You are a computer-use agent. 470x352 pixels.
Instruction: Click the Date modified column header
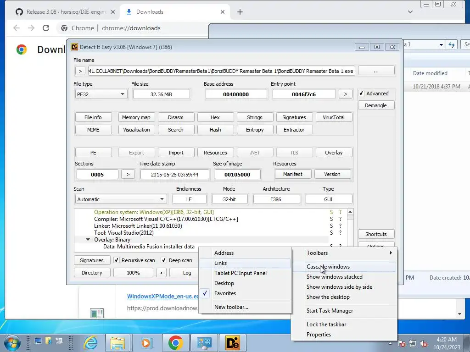coord(431,73)
